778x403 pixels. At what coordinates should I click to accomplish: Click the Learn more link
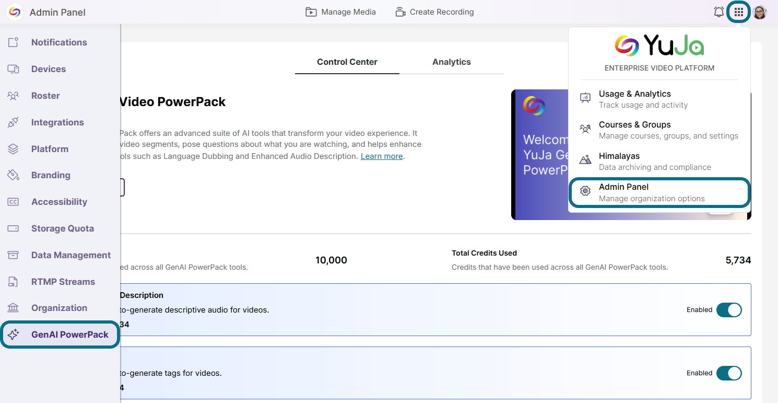382,156
